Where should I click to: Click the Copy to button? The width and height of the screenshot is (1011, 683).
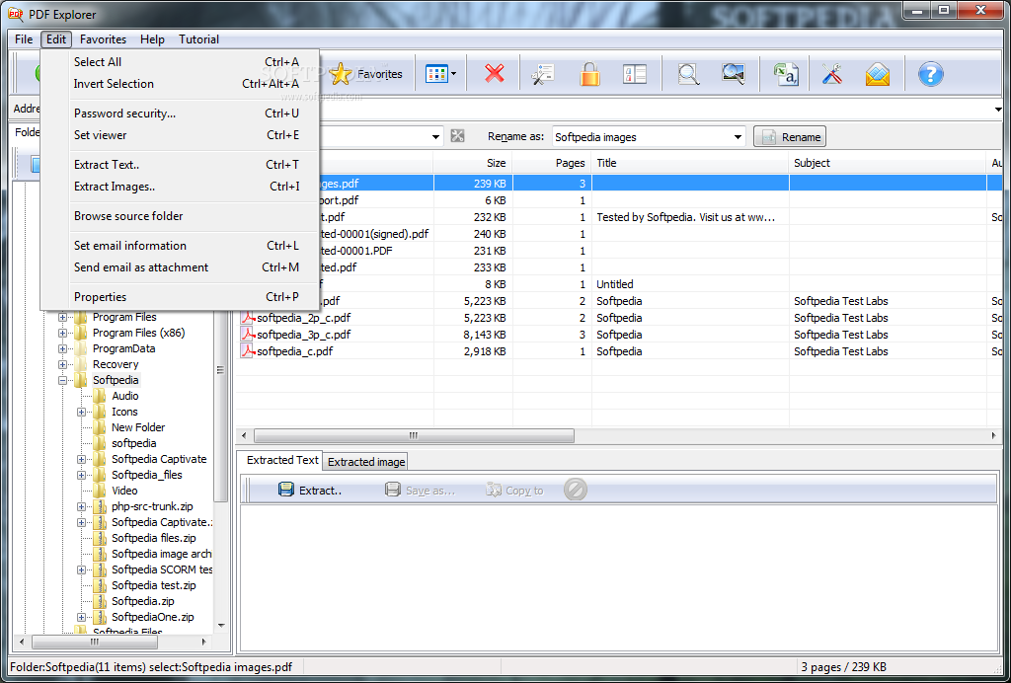[x=514, y=491]
